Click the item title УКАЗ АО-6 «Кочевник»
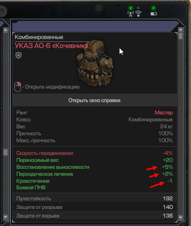Image resolution: width=191 pixels, height=226 pixels. tap(51, 46)
